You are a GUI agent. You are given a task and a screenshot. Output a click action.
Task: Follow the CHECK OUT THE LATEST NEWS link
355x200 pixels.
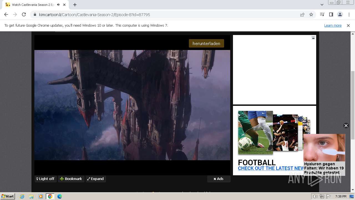click(x=271, y=168)
